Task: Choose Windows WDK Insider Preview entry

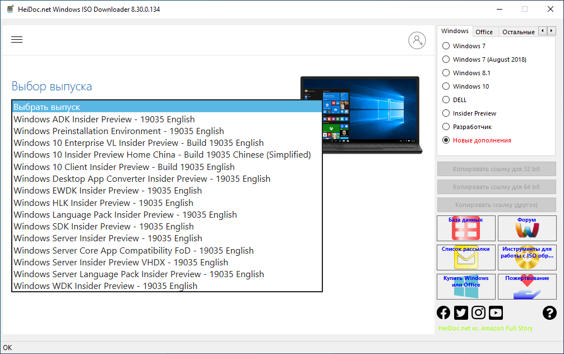Action: pyautogui.click(x=167, y=286)
